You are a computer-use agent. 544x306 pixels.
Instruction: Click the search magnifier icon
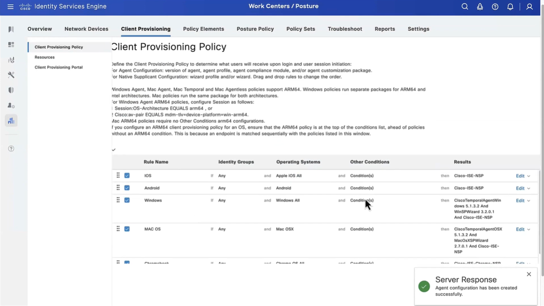point(464,7)
